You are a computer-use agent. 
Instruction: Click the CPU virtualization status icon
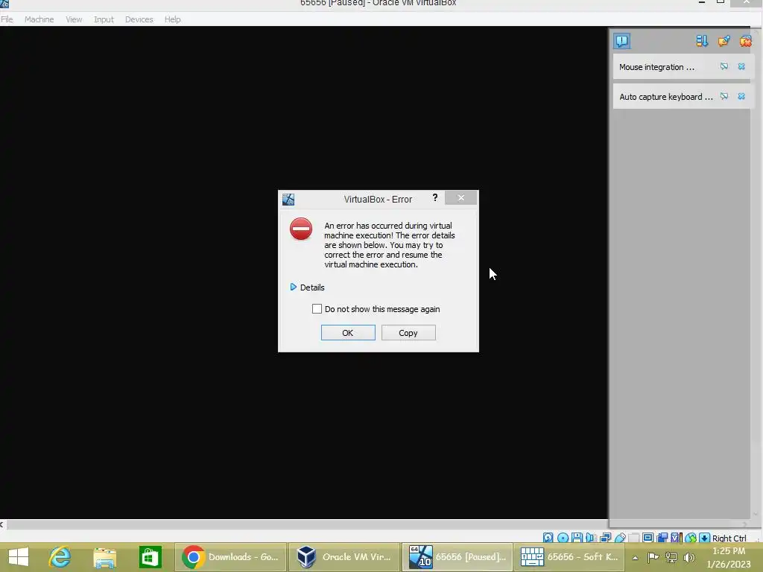tap(677, 538)
